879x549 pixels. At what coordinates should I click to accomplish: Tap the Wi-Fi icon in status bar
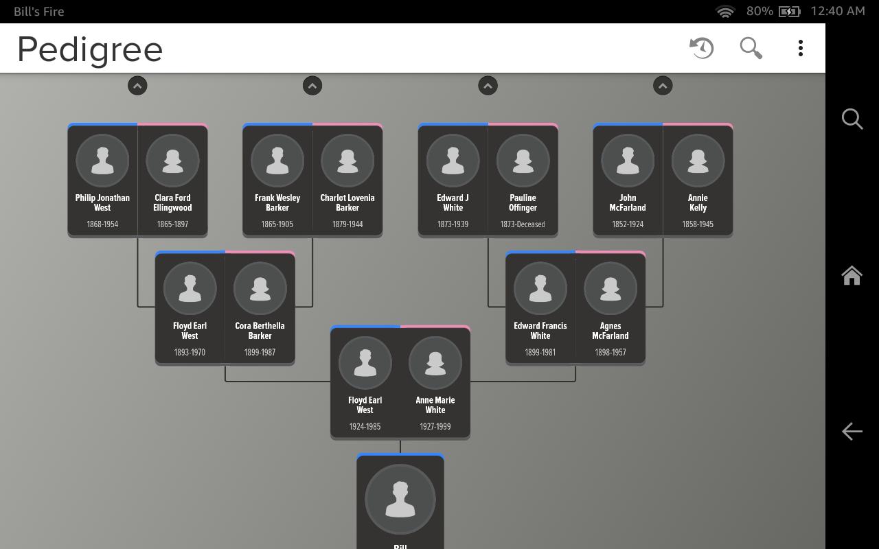click(725, 11)
